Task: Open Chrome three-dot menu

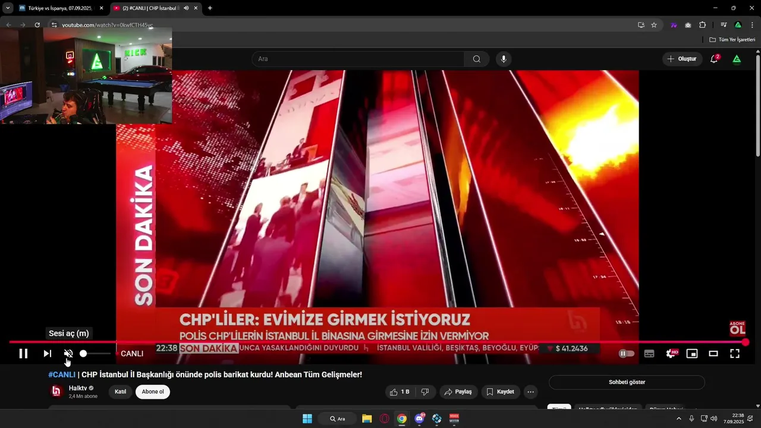Action: 752,25
